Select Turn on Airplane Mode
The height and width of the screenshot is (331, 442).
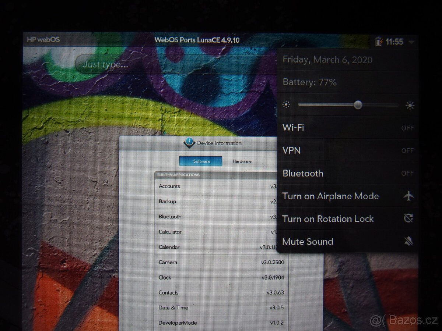point(330,196)
